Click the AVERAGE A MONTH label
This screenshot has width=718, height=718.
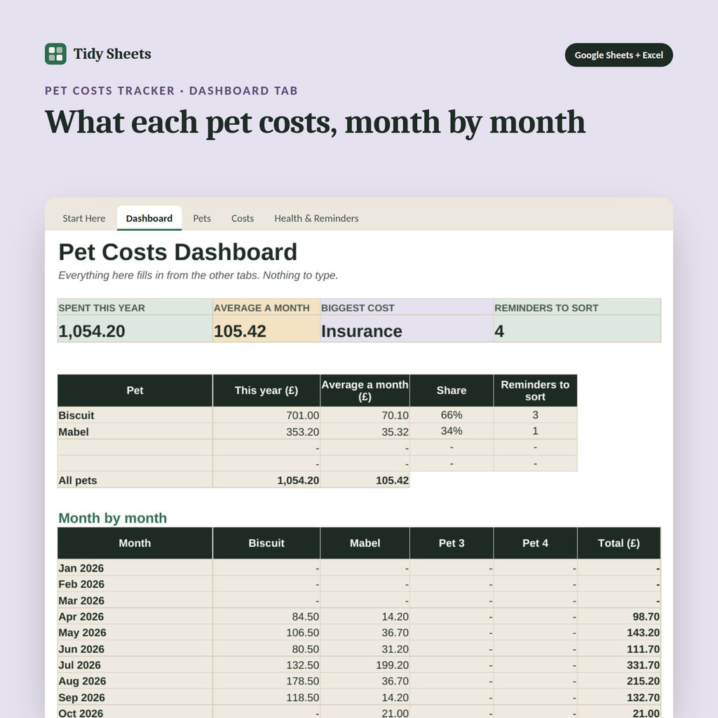(262, 309)
